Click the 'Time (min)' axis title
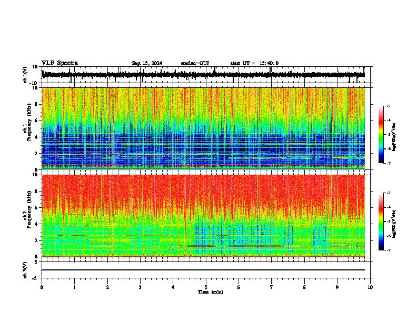Image resolution: width=417 pixels, height=322 pixels. coord(211,292)
